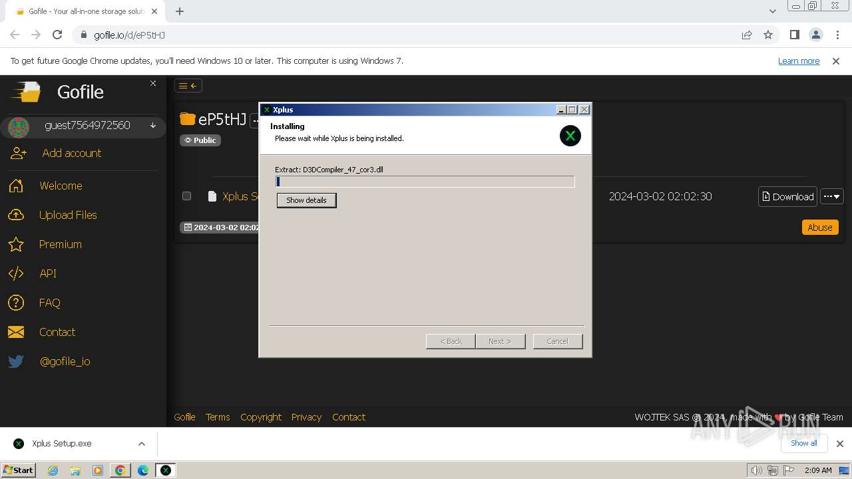The width and height of the screenshot is (852, 479).
Task: Click the browser Back arrow
Action: point(15,35)
